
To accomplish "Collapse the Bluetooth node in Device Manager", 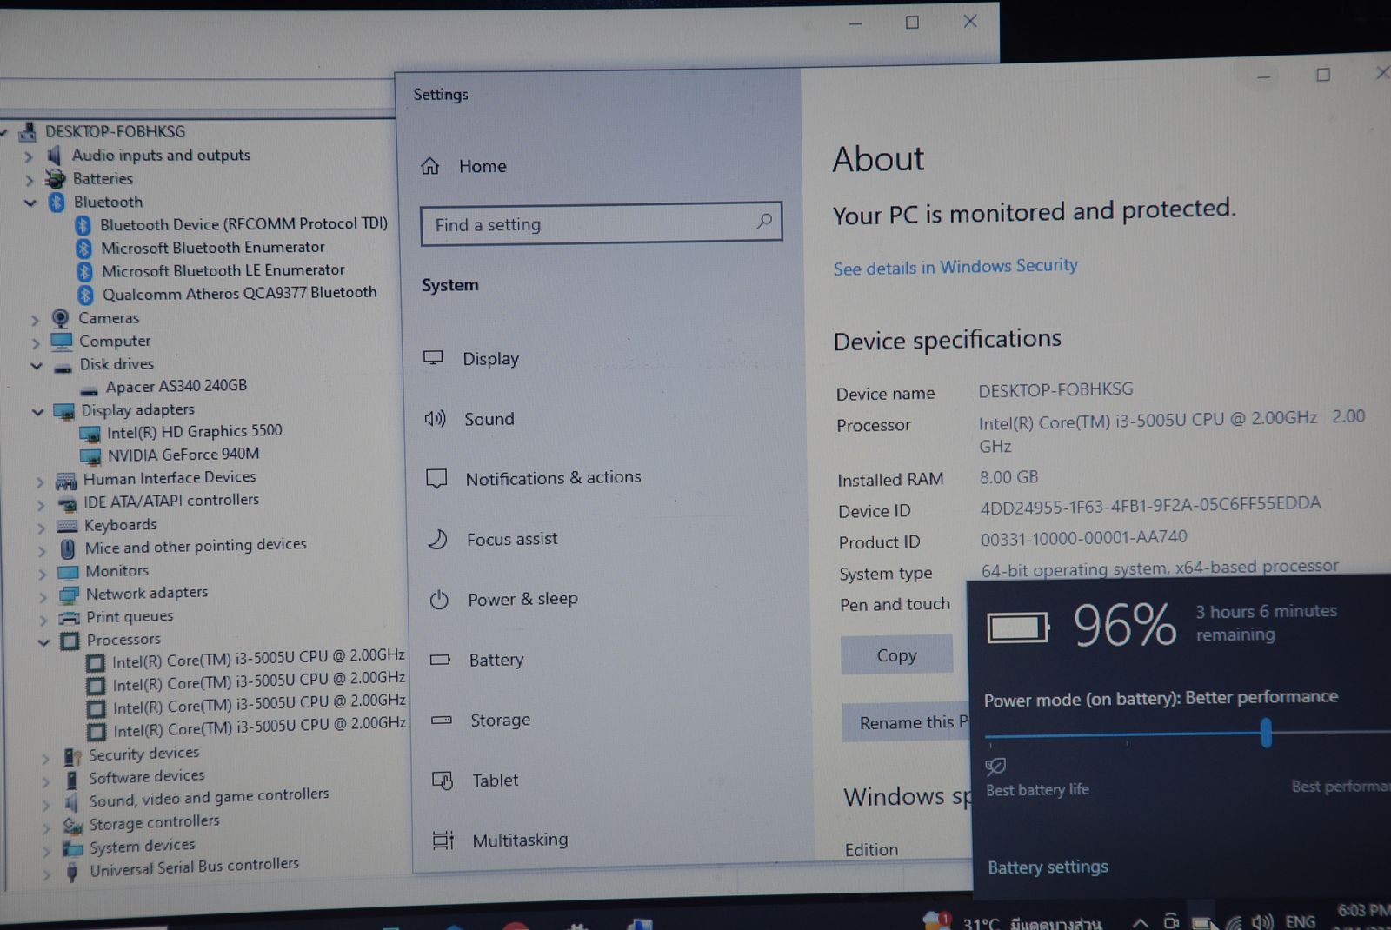I will (x=30, y=203).
